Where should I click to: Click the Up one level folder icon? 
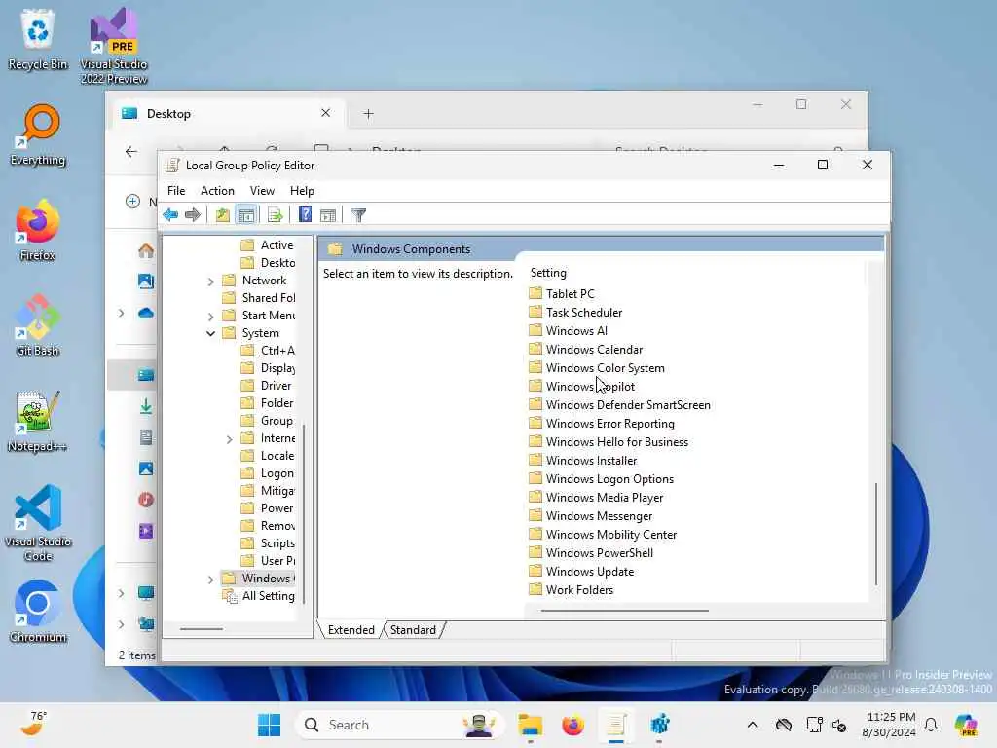[222, 215]
